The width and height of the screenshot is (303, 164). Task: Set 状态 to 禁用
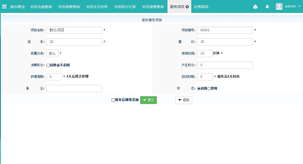(x=209, y=89)
